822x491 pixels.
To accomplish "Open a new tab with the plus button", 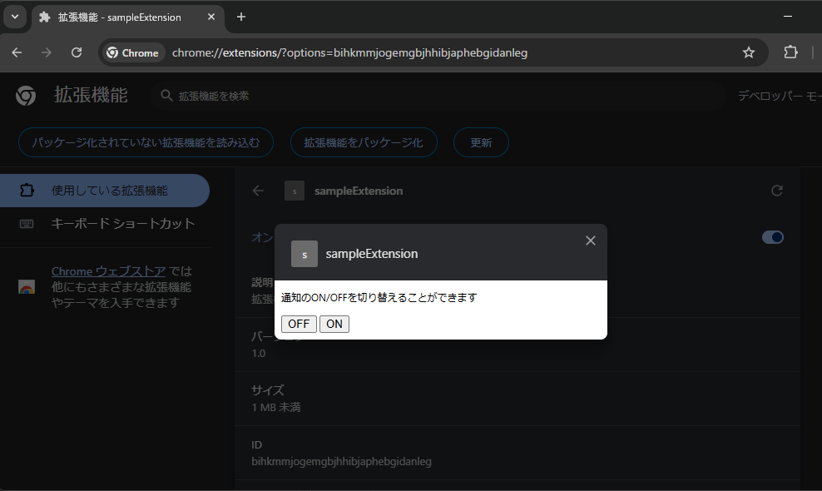I will pos(240,17).
